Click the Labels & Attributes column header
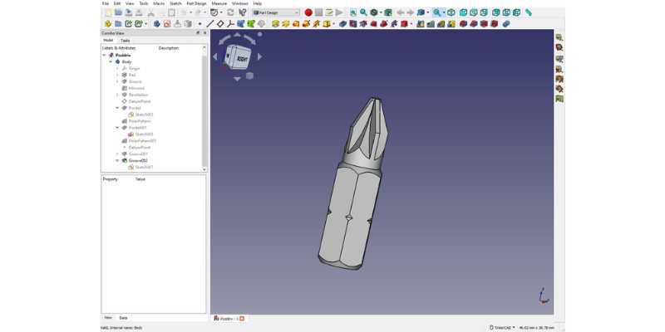The height and width of the screenshot is (332, 665). tap(119, 48)
